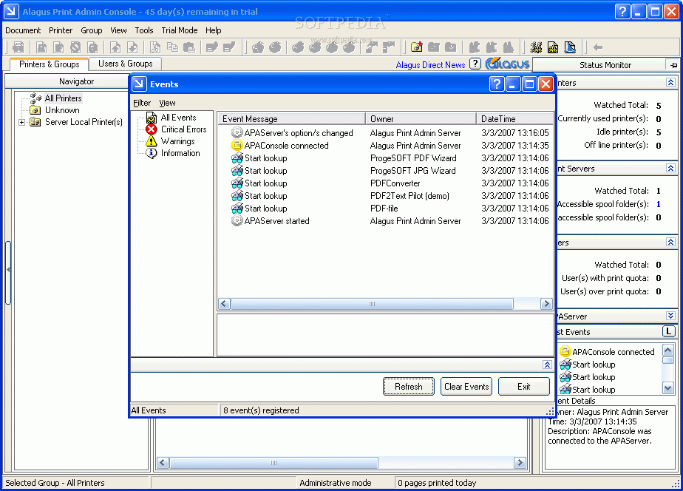Click the cut scissors toolbar icon
Viewport: 683px width, 491px height.
pyautogui.click(x=154, y=47)
